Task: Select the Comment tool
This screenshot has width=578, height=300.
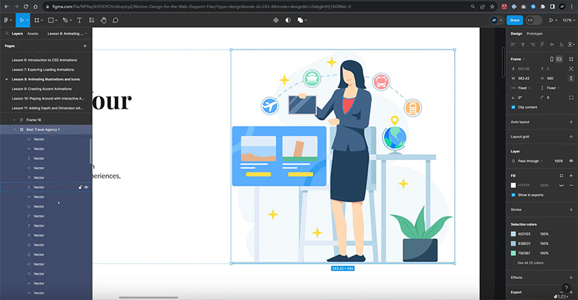Action: [116, 20]
